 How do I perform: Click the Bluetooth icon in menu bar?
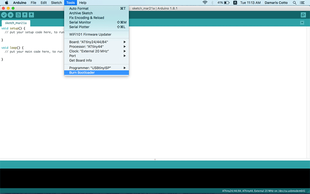(x=212, y=3)
